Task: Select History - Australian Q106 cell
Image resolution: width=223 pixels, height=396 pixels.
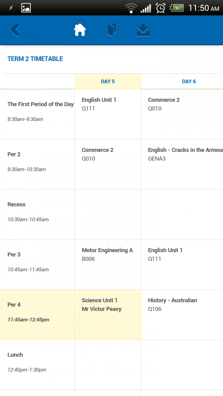Action: (182, 315)
